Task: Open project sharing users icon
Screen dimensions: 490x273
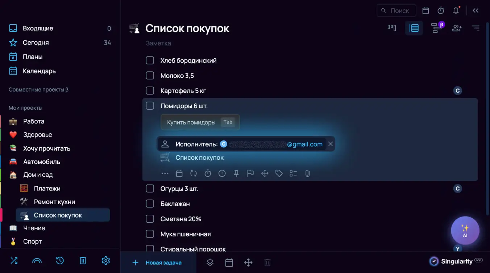Action: click(457, 28)
